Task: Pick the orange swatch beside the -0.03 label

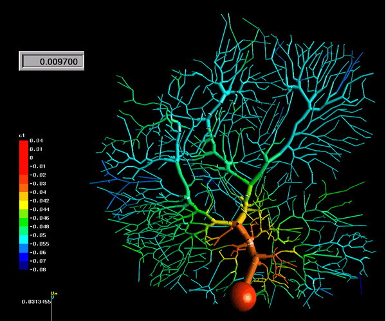Action: (x=24, y=183)
